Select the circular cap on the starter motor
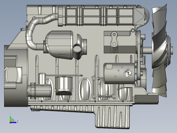Viewport: 177px width, 133px height. pyautogui.click(x=128, y=73)
